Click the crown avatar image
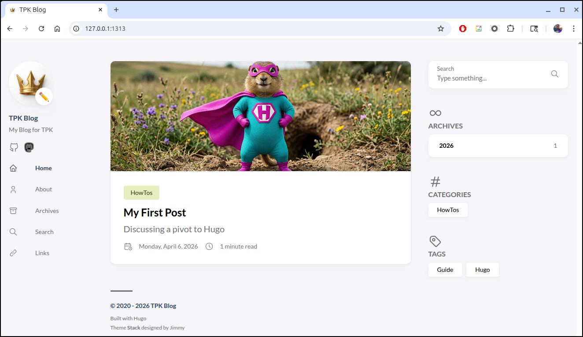Viewport: 583px width, 337px height. (x=31, y=83)
